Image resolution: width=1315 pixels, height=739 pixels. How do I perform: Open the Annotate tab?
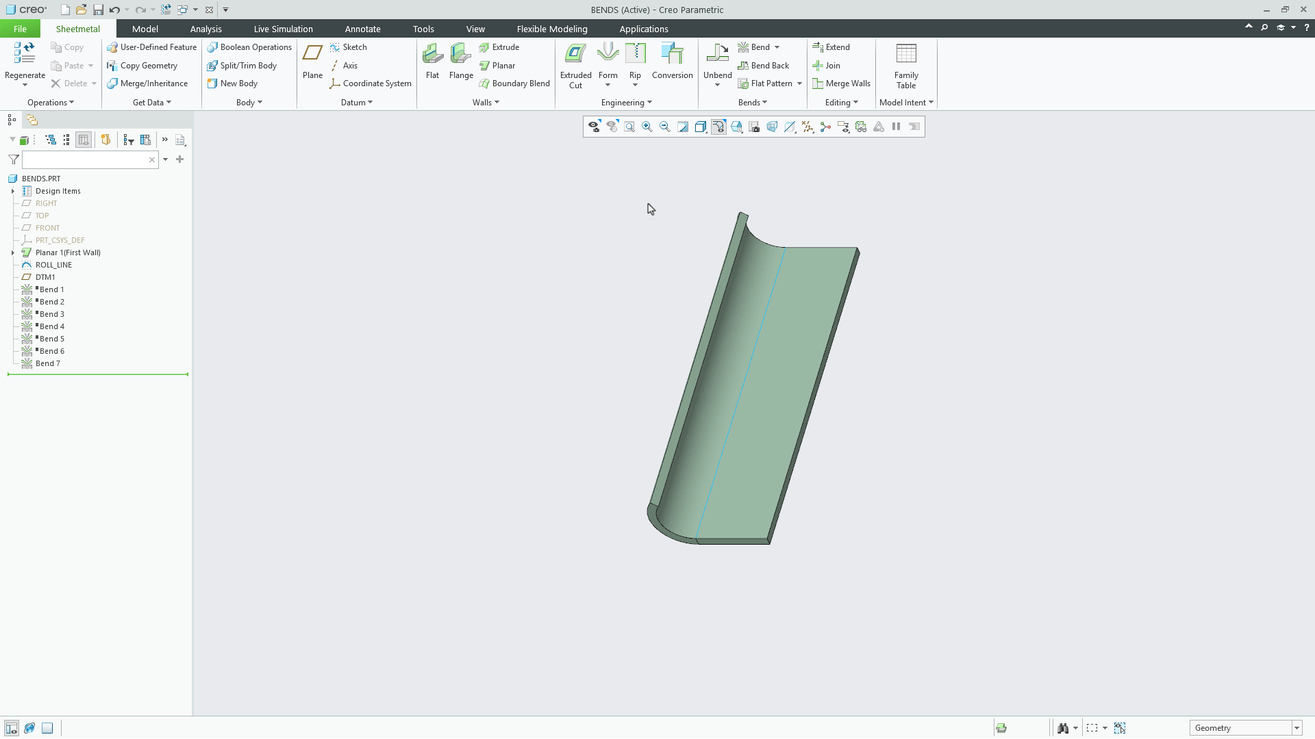click(x=363, y=29)
